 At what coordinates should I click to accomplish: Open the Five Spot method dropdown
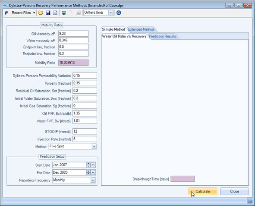click(x=94, y=146)
